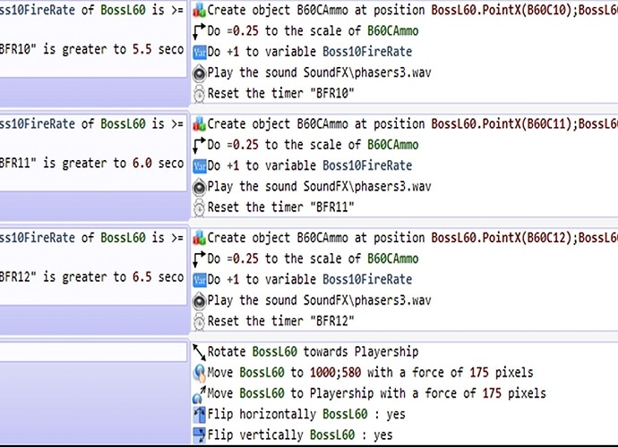Click the speaker icon above Reset timer "BFR10"

click(200, 72)
